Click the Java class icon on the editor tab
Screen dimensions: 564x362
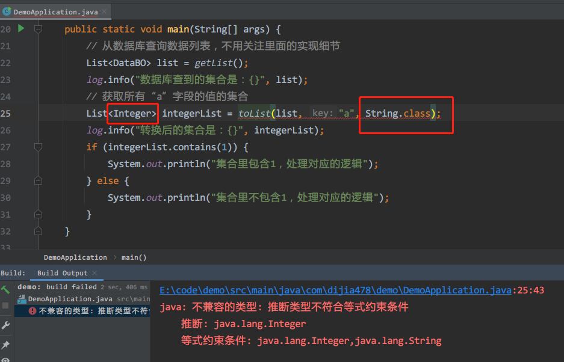pyautogui.click(x=7, y=11)
